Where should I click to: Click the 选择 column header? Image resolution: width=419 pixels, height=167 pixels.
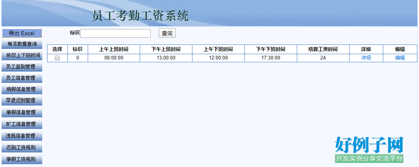(57, 49)
